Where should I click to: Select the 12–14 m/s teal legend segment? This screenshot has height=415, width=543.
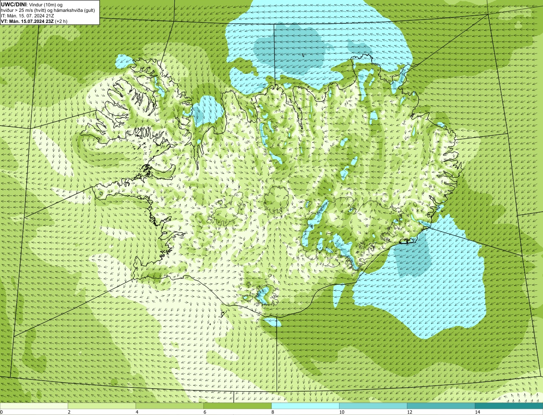(x=441, y=406)
